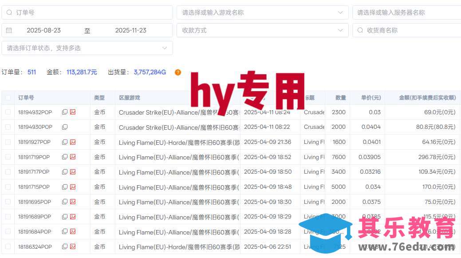Click the 订单量 count link showing 511

click(x=31, y=72)
